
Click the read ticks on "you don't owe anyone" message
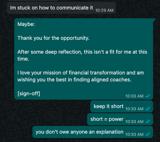coord(148,134)
